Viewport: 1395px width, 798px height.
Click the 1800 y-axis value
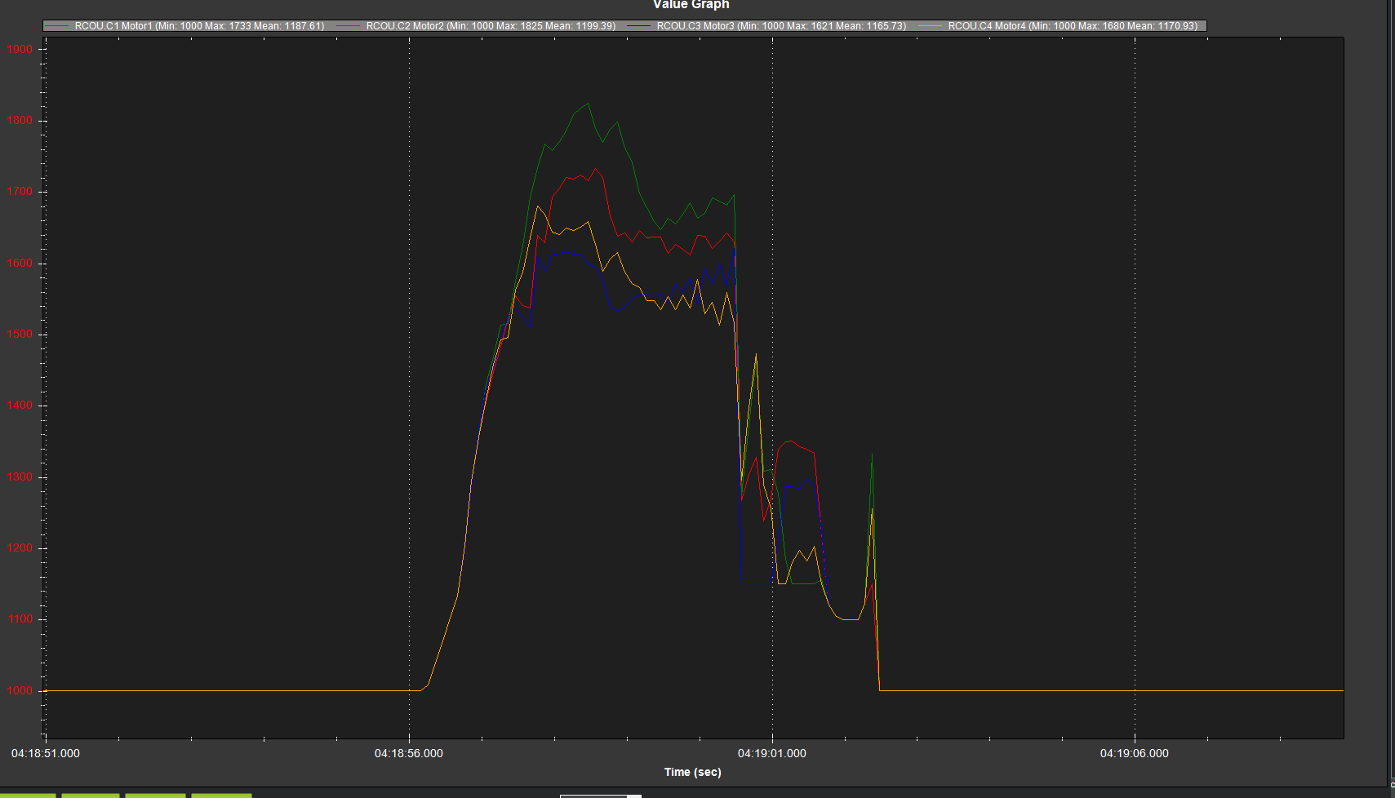pos(20,120)
